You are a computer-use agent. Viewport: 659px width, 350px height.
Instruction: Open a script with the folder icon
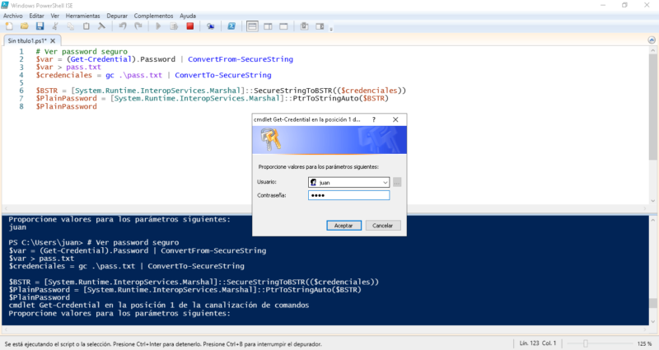(25, 26)
